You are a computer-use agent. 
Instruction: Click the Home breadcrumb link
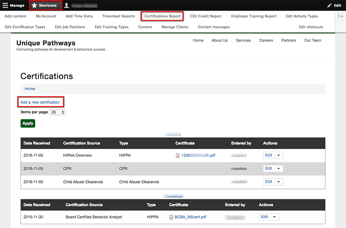30,89
